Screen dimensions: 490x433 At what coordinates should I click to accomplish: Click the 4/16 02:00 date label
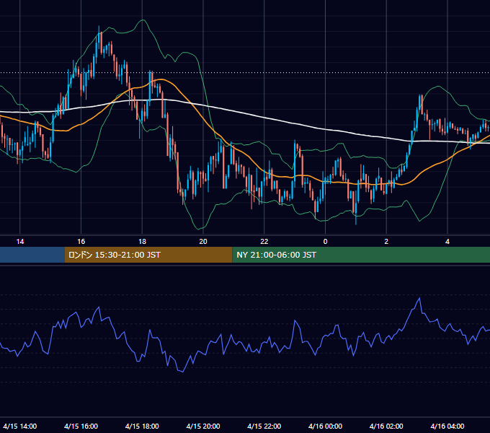tap(386, 426)
